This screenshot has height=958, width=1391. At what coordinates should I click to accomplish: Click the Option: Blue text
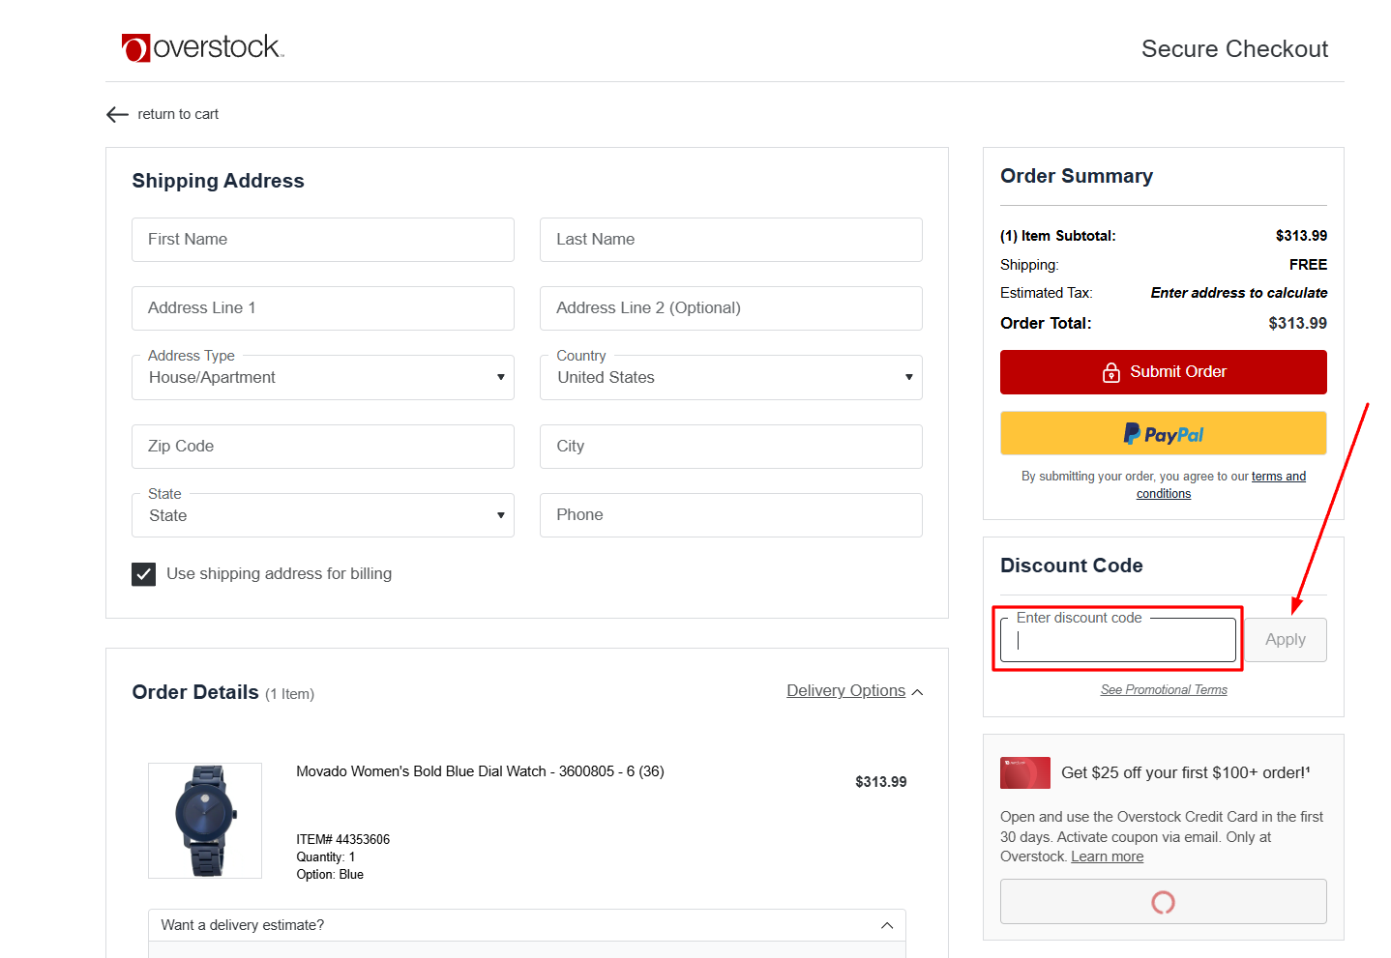(x=330, y=874)
